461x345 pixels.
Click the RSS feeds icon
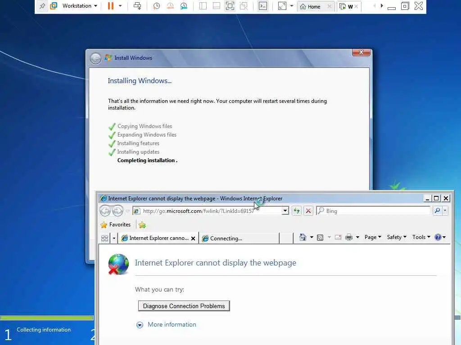[320, 237]
